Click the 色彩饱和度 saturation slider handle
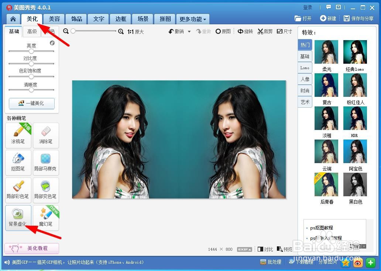Viewport: 381px width, 271px height. coord(31,77)
